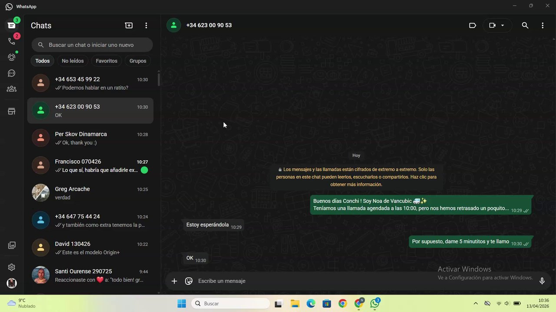The image size is (556, 312).
Task: Open the Santi Ourense 290725 chat
Action: tap(90, 275)
